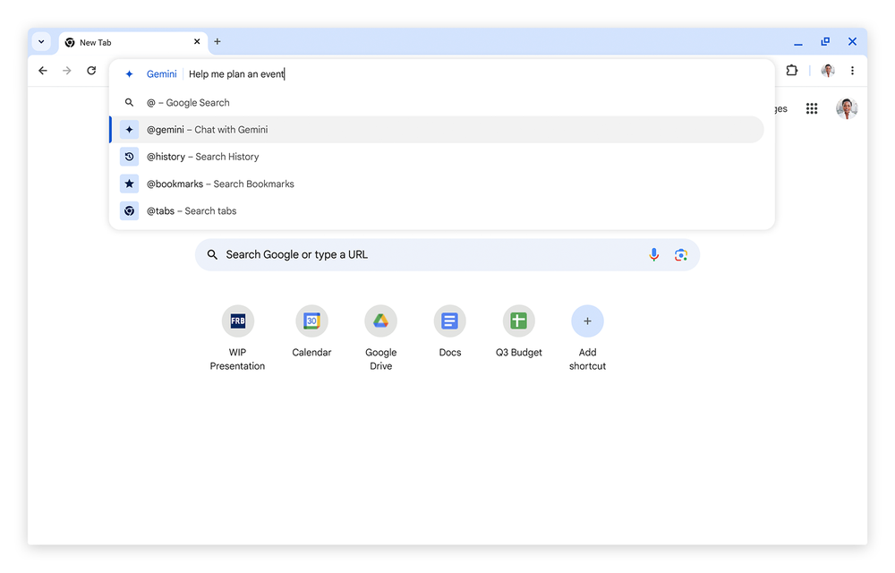895x573 pixels.
Task: Click the forward navigation arrow
Action: (x=67, y=71)
